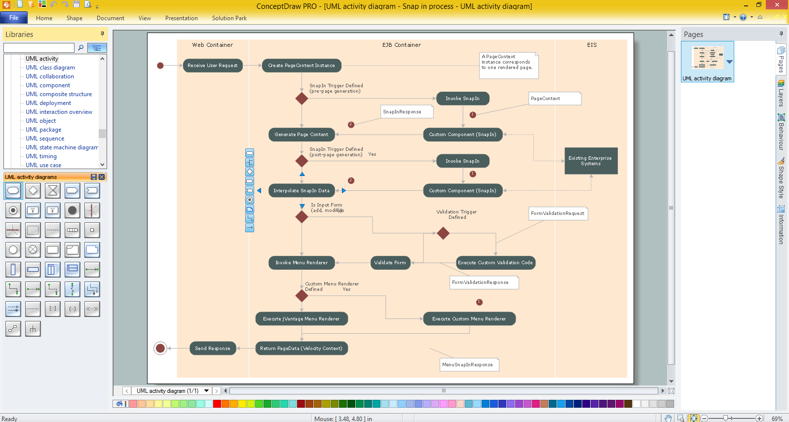Image resolution: width=789 pixels, height=422 pixels.
Task: Open the Home ribbon tab
Action: [x=44, y=18]
